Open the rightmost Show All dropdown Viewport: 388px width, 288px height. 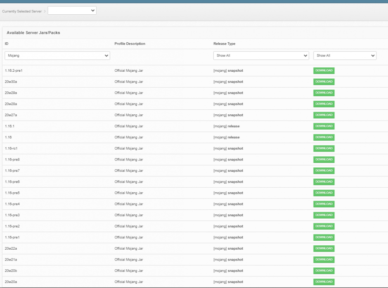345,55
